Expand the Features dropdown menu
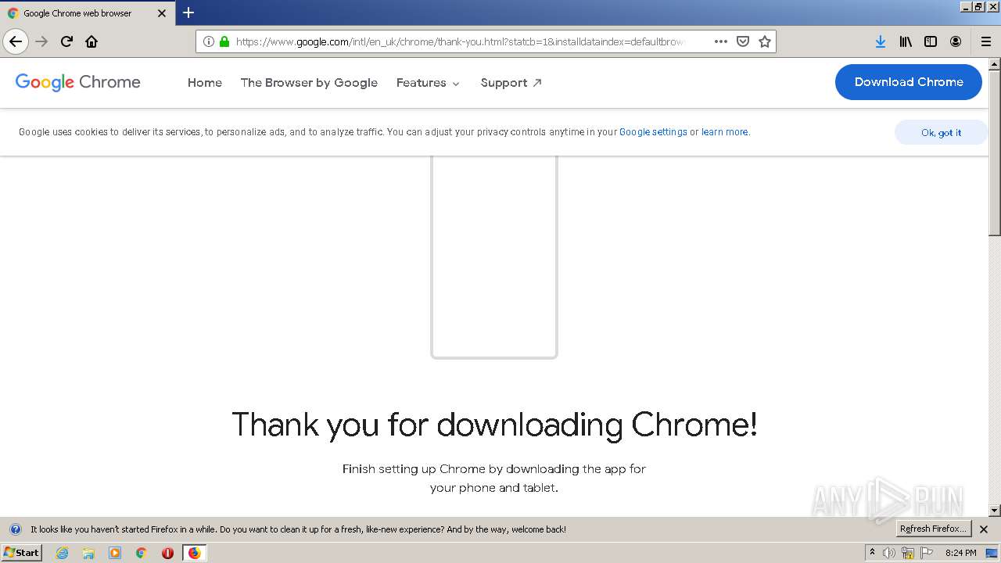 tap(428, 82)
